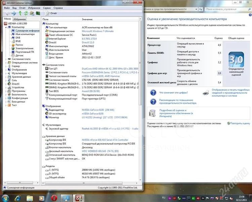Click the Users toolbar icon next to Refresh
The image size is (252, 202).
32,13
